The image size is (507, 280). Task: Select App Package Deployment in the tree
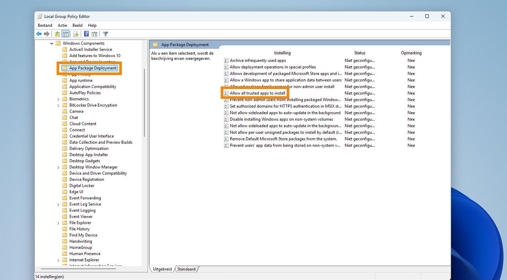[x=93, y=68]
